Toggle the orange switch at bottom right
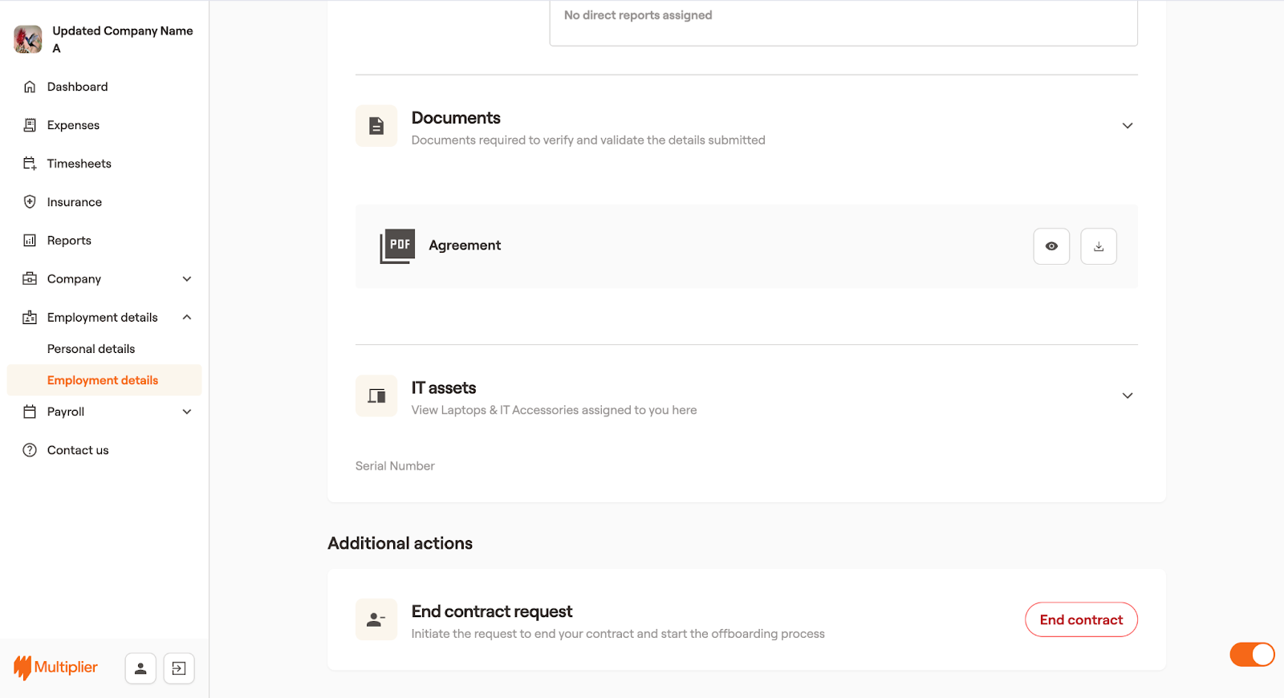1284x698 pixels. pos(1252,655)
